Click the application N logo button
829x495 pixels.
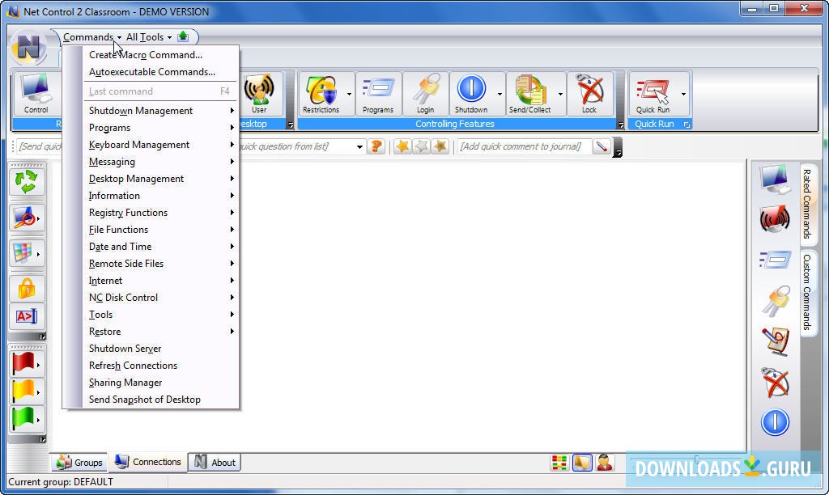pyautogui.click(x=28, y=47)
